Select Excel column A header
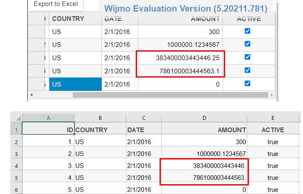 point(49,118)
